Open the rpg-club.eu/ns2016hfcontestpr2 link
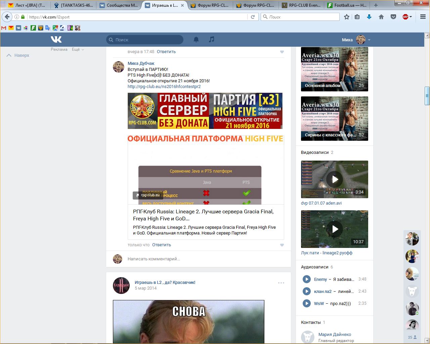This screenshot has width=430, height=344. pyautogui.click(x=164, y=87)
